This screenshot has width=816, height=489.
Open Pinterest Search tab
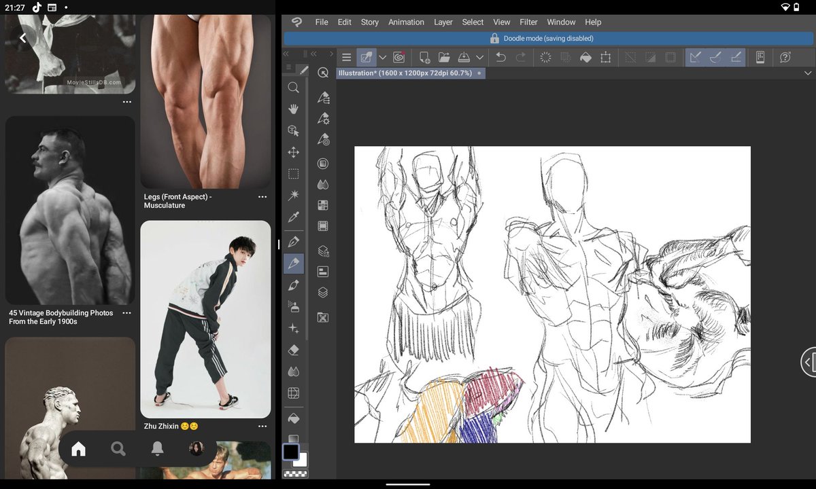(118, 448)
